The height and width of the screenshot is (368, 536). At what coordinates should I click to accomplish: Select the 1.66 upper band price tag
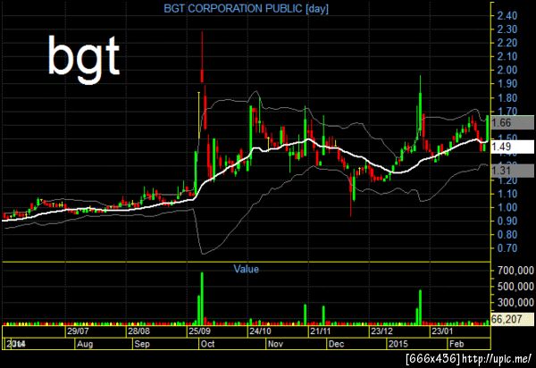(x=512, y=122)
